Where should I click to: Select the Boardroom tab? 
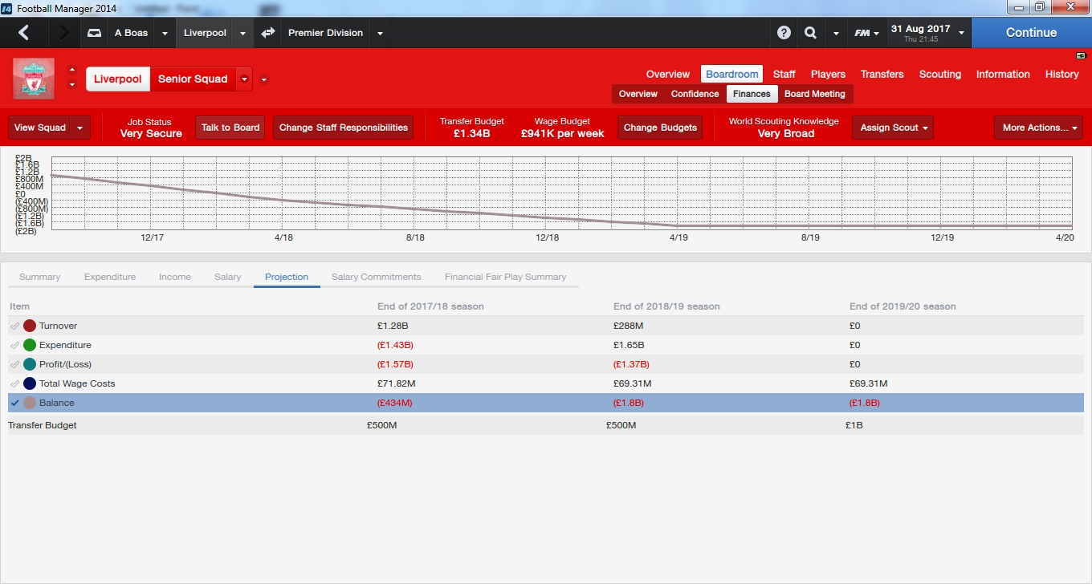[x=731, y=74]
